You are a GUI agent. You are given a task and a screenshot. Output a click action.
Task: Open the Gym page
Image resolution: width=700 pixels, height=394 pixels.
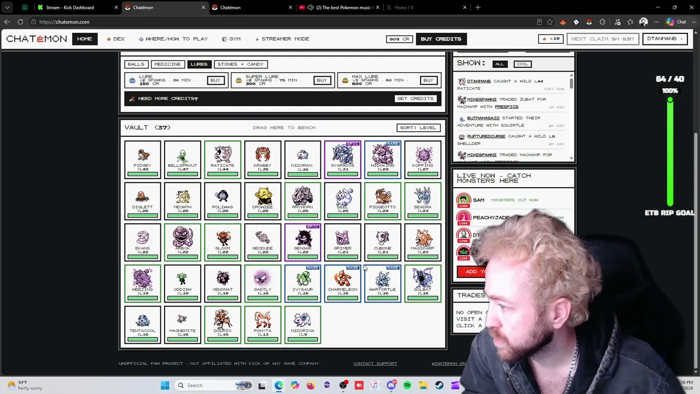tap(231, 39)
